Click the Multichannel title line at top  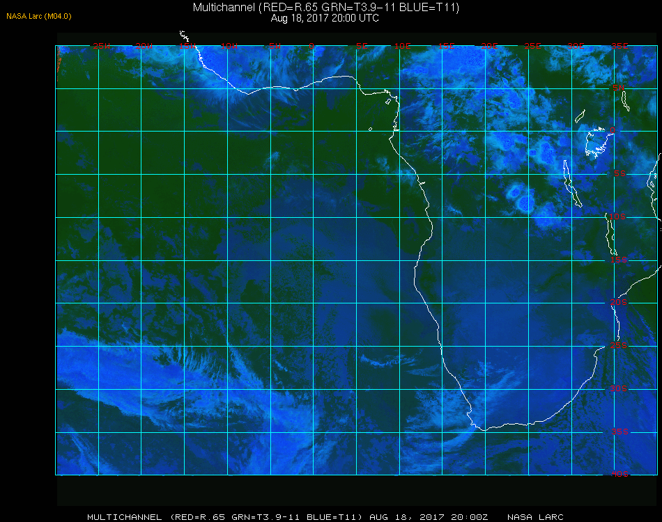(326, 7)
